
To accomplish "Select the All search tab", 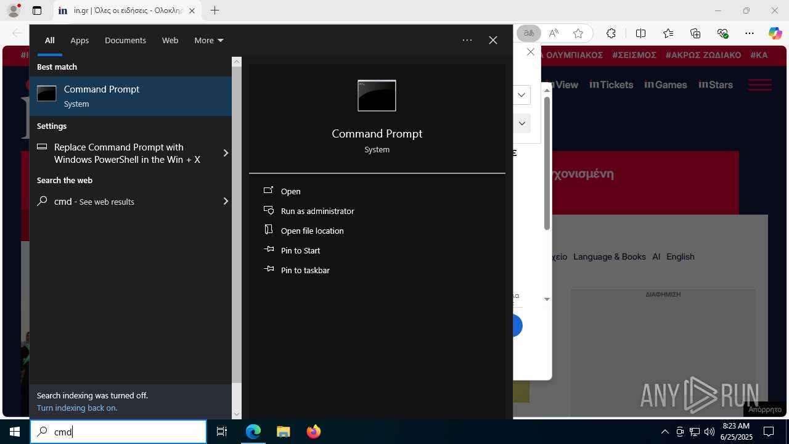I will point(50,40).
